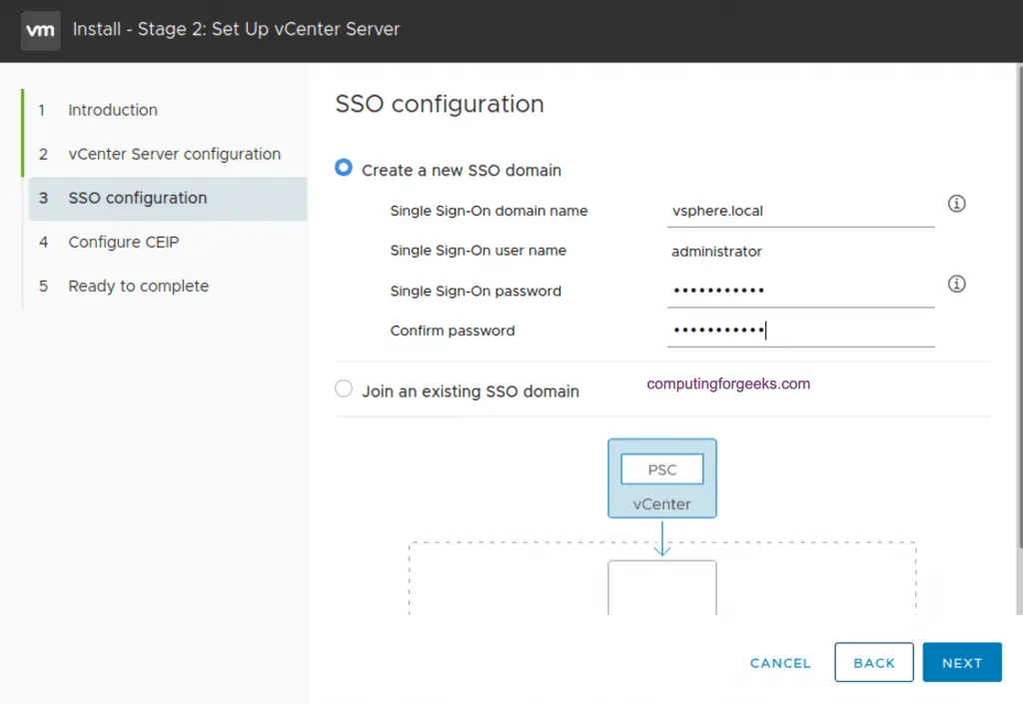Select SSO configuration step in sidebar
The image size is (1023, 704).
[168, 198]
